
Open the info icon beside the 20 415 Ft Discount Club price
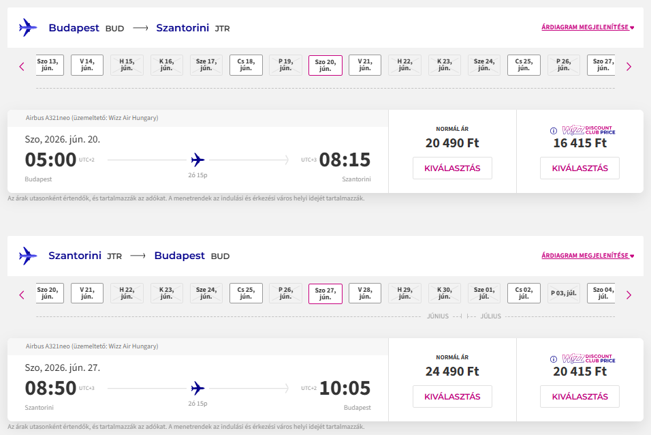(x=554, y=359)
